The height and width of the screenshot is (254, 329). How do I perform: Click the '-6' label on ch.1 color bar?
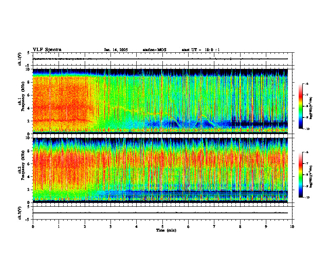pyautogui.click(x=307, y=83)
